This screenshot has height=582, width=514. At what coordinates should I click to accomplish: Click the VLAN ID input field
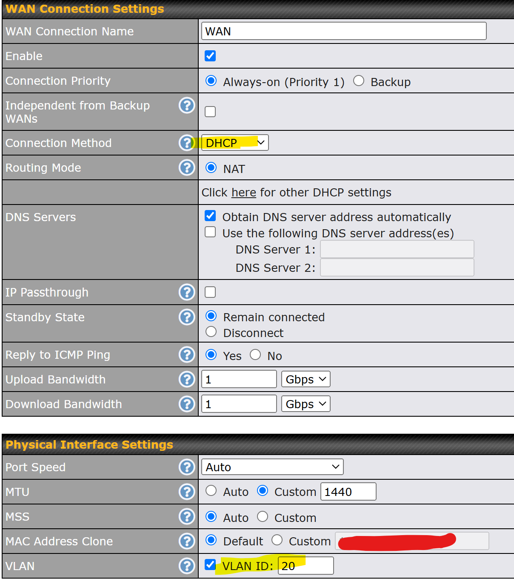pos(306,565)
